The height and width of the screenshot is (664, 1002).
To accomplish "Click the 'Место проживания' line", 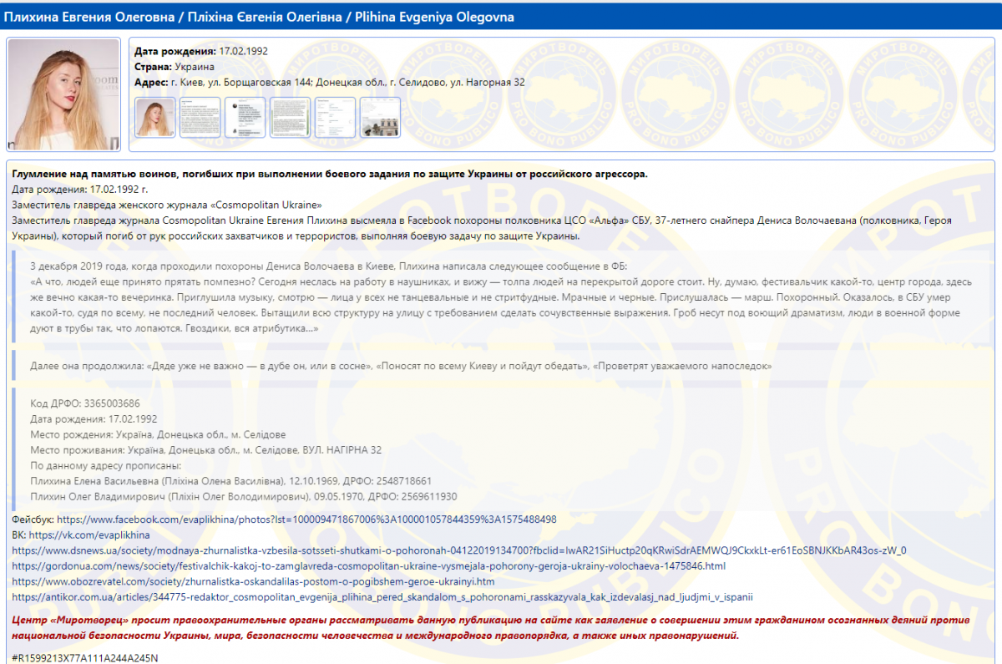I will pos(205,450).
